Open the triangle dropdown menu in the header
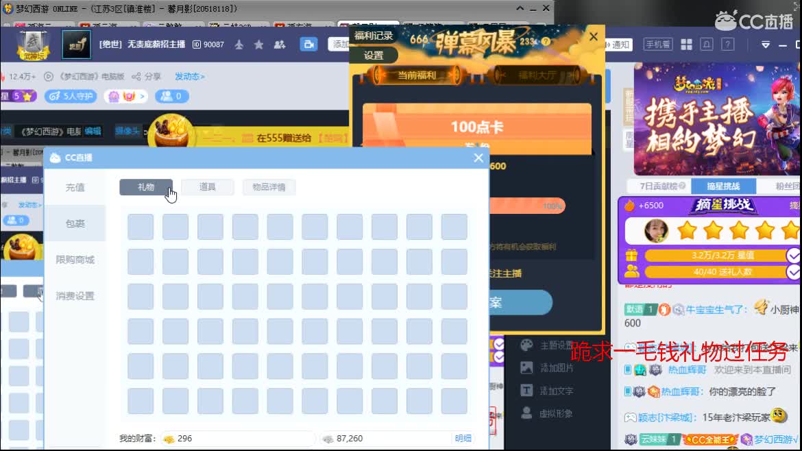 (x=765, y=45)
